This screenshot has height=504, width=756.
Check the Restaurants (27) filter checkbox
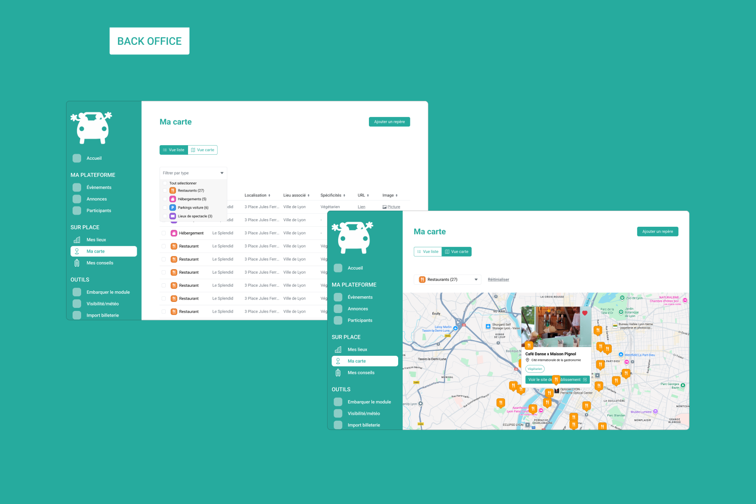pyautogui.click(x=165, y=191)
